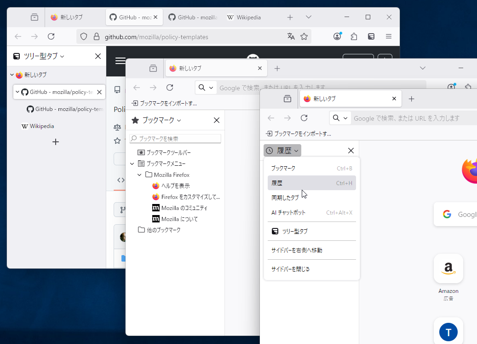Click the bookmark search input field
This screenshot has height=344, width=477.
(175, 138)
